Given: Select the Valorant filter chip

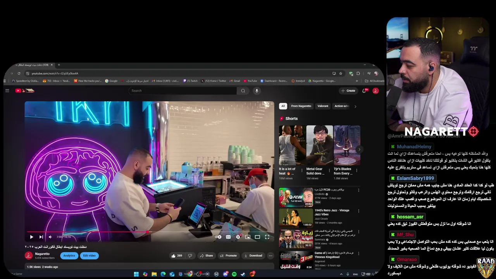Looking at the screenshot, I should (323, 106).
